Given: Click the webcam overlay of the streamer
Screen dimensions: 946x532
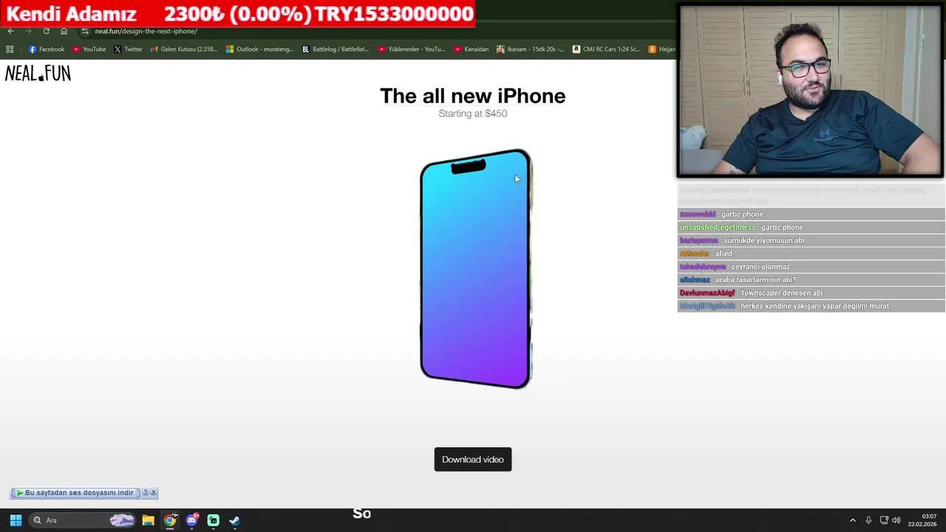Looking at the screenshot, I should pyautogui.click(x=810, y=91).
